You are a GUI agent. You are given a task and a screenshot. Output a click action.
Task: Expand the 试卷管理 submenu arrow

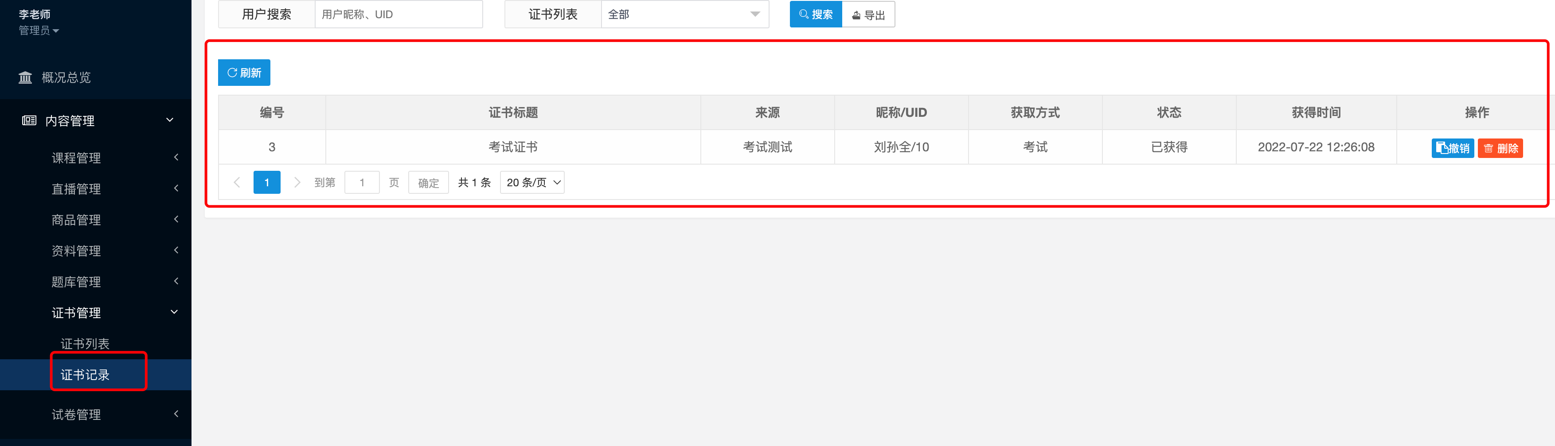pos(176,414)
